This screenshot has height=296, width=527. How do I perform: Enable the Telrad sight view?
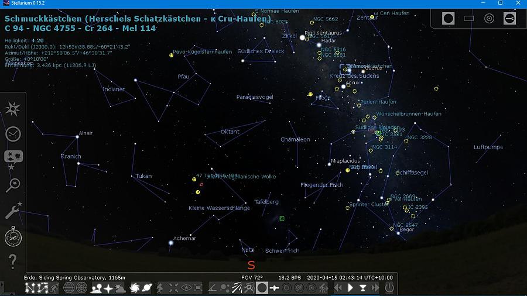[x=489, y=19]
